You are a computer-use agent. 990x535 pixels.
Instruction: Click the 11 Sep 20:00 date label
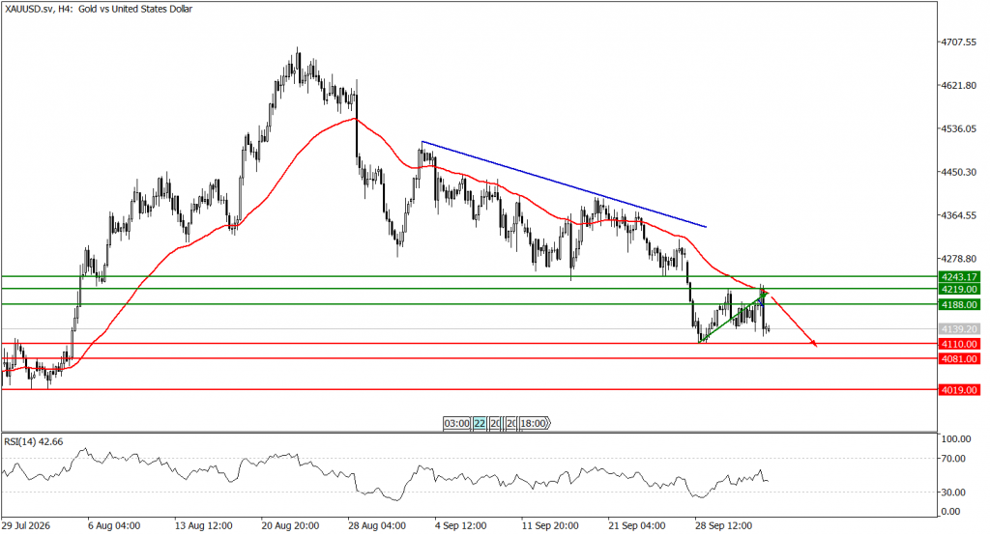coord(550,525)
